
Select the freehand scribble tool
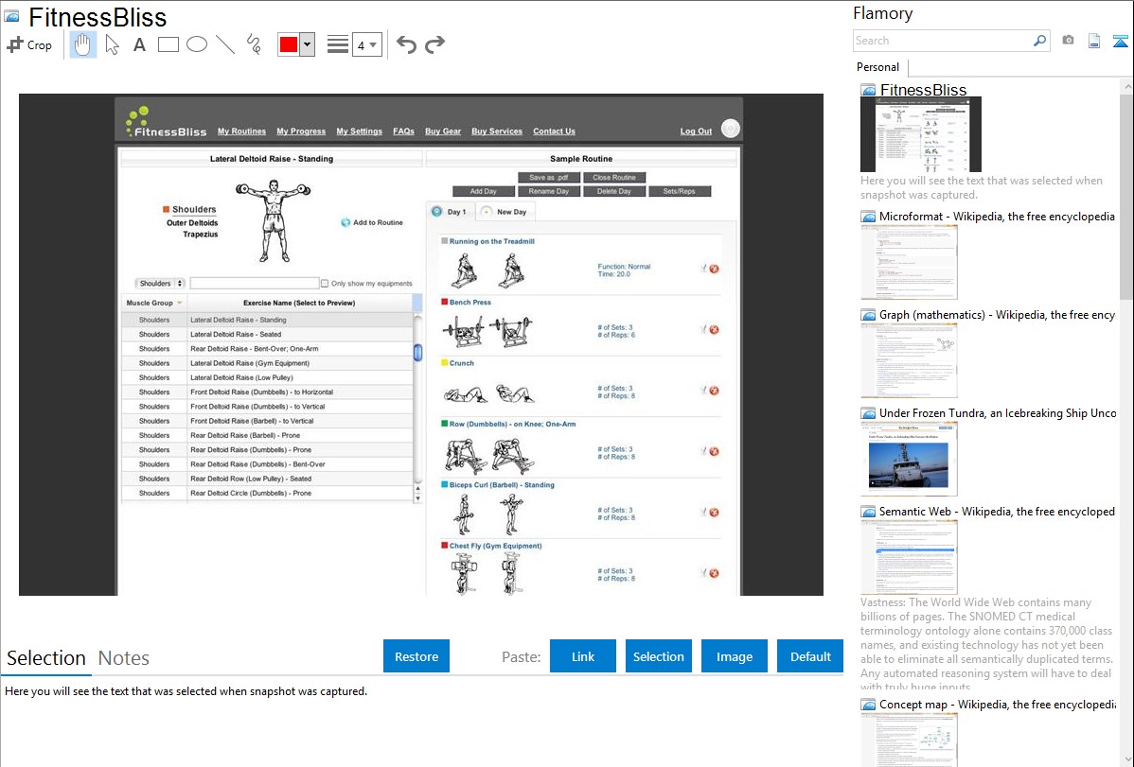click(x=254, y=44)
